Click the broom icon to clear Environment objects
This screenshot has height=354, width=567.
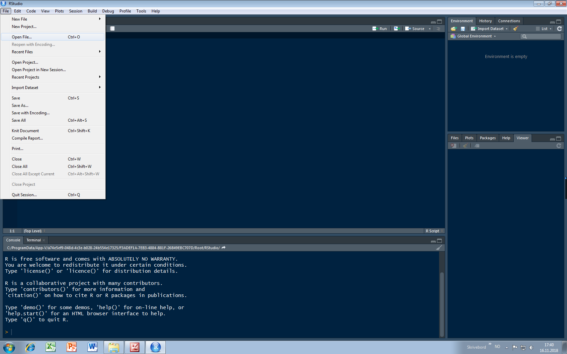point(515,29)
